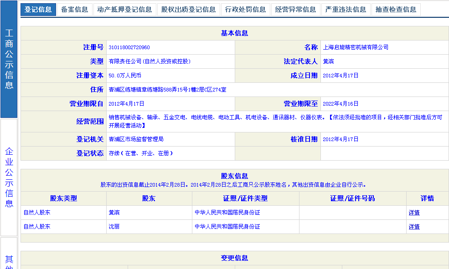This screenshot has height=269, width=449.
Task: Switch to the 严重违法信息 tab
Action: click(346, 10)
